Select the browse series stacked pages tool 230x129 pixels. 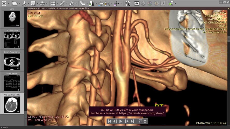point(83,3)
